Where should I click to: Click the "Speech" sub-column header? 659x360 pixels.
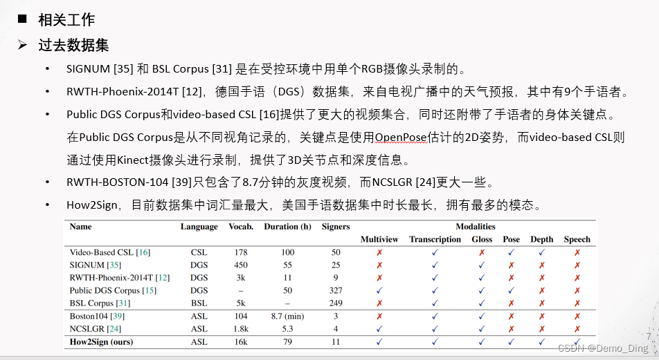pos(577,240)
